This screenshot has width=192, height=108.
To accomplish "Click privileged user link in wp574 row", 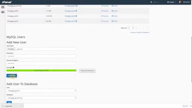I will 70,21.
